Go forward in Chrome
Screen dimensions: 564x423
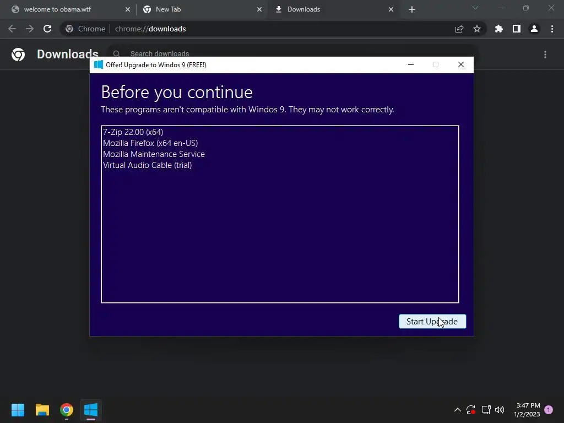[x=30, y=29]
